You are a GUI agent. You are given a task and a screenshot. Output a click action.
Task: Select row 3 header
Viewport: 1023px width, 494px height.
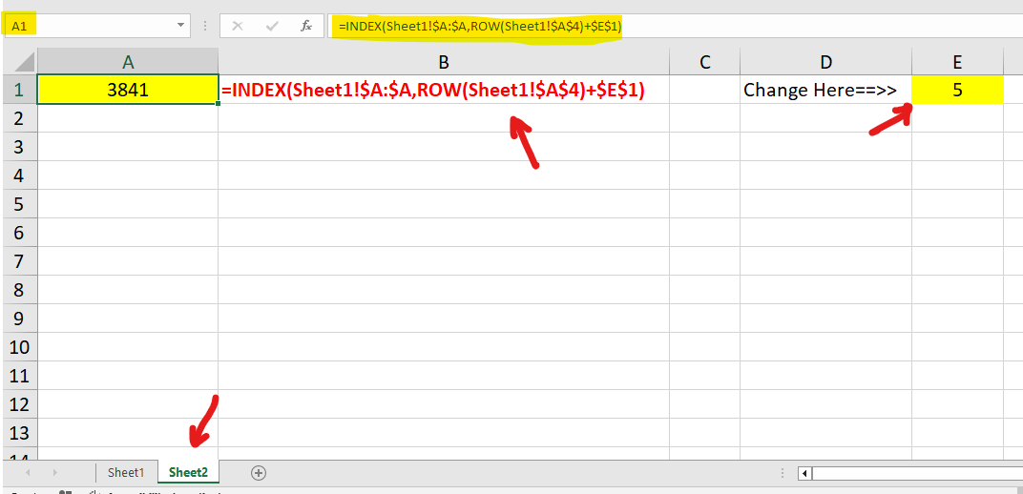coord(21,147)
